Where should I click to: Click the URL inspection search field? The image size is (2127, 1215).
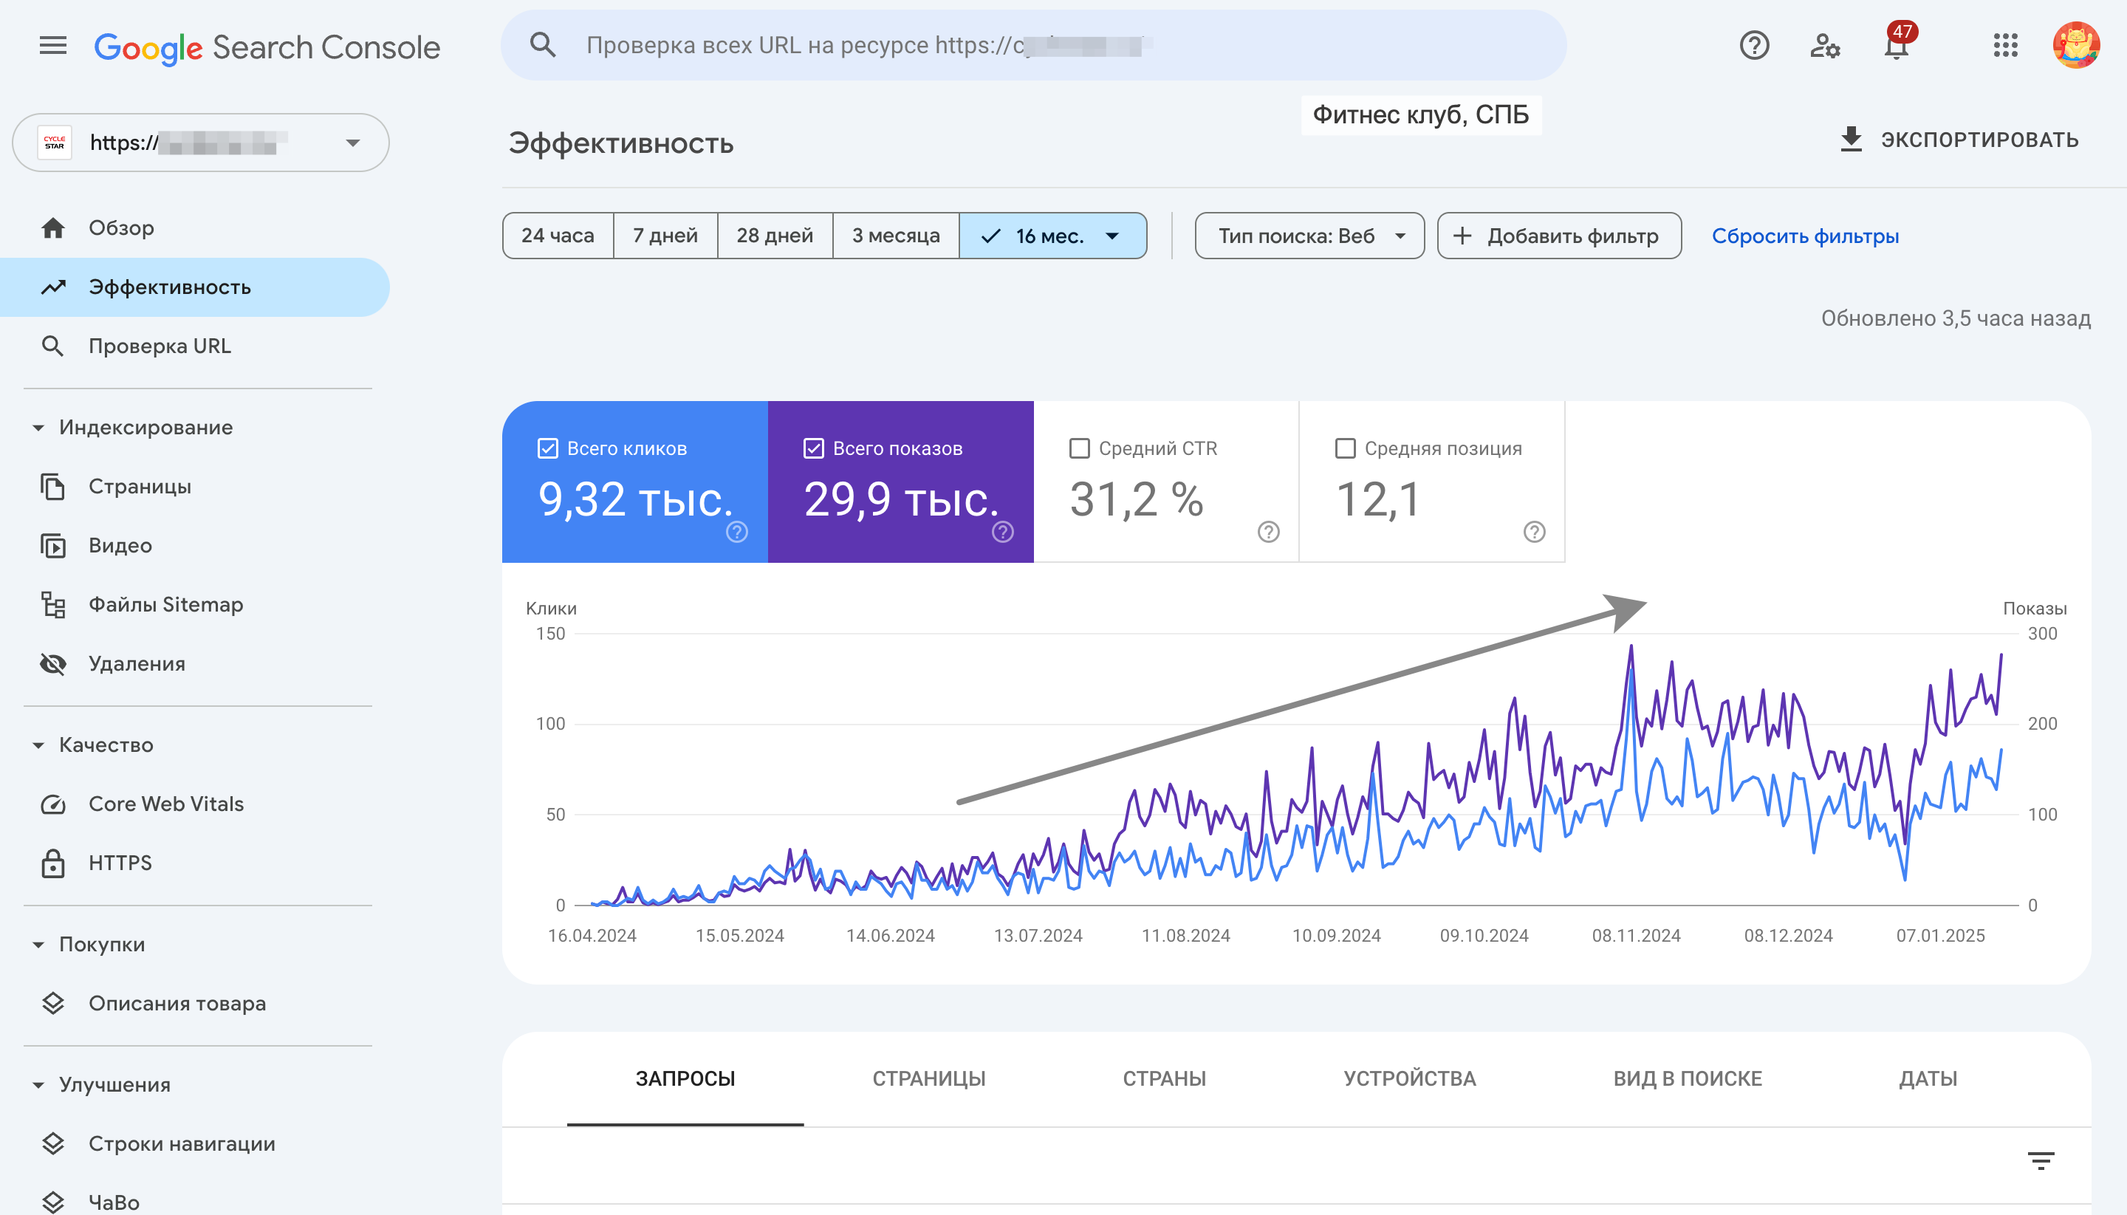pos(1033,45)
